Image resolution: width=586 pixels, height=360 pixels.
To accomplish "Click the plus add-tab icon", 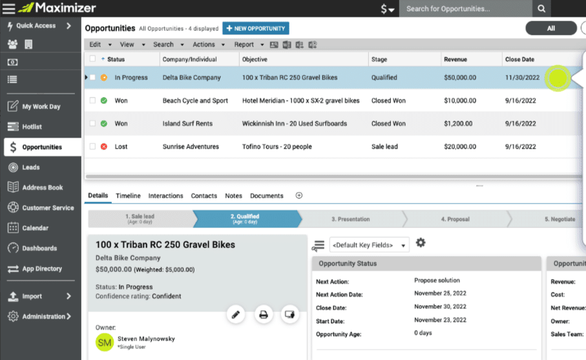I will [299, 195].
